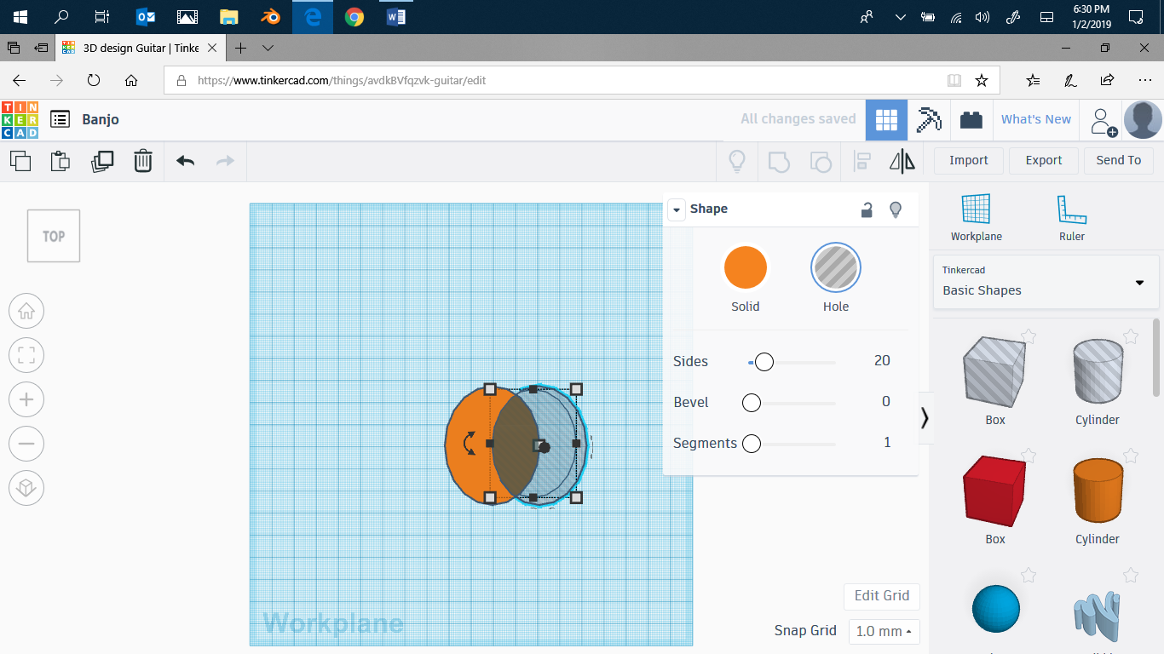Image resolution: width=1164 pixels, height=654 pixels.
Task: Open the Snap Grid dropdown
Action: (x=884, y=631)
